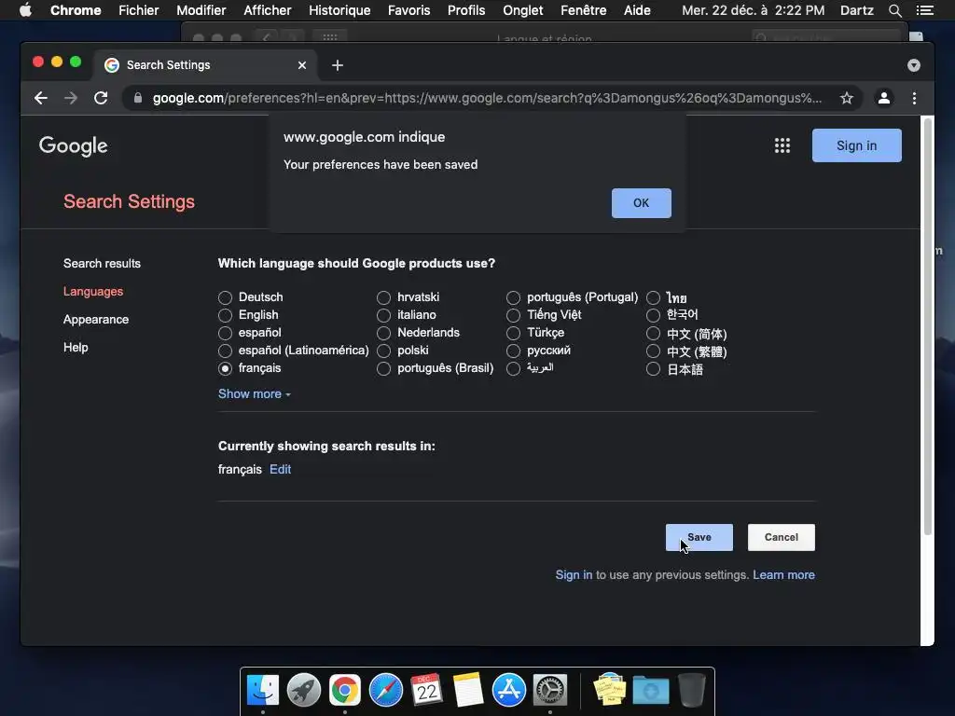Open Calendar from the dock
Image resolution: width=955 pixels, height=716 pixels.
[426, 690]
